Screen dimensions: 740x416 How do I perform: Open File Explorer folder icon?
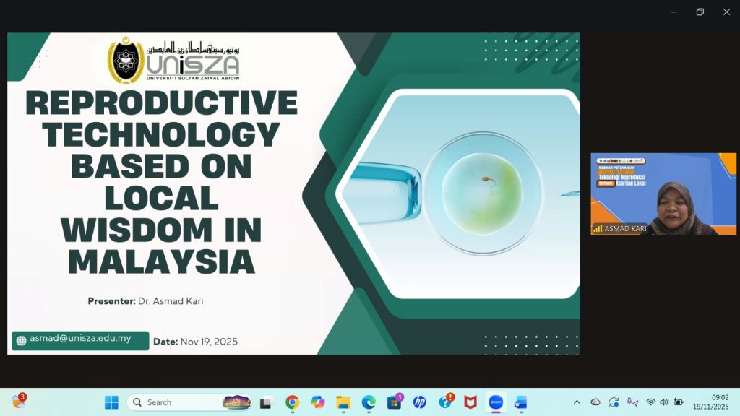[x=343, y=402]
